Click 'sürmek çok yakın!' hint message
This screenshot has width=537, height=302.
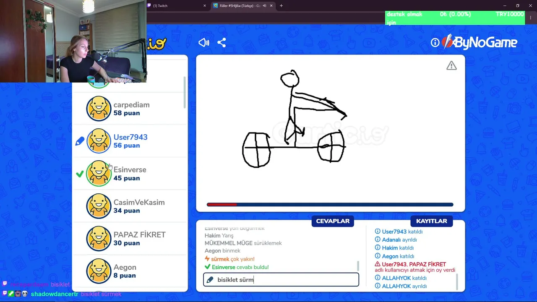pyautogui.click(x=229, y=259)
